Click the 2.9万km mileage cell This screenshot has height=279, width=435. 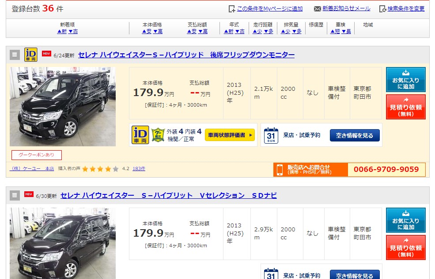tap(264, 234)
